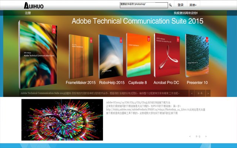Select the RoboHelp 2015 product box

(111, 57)
